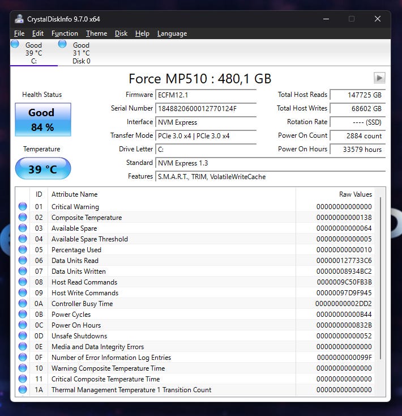Click status orb of Controller Busy Time row
402x416 pixels.
[x=23, y=303]
